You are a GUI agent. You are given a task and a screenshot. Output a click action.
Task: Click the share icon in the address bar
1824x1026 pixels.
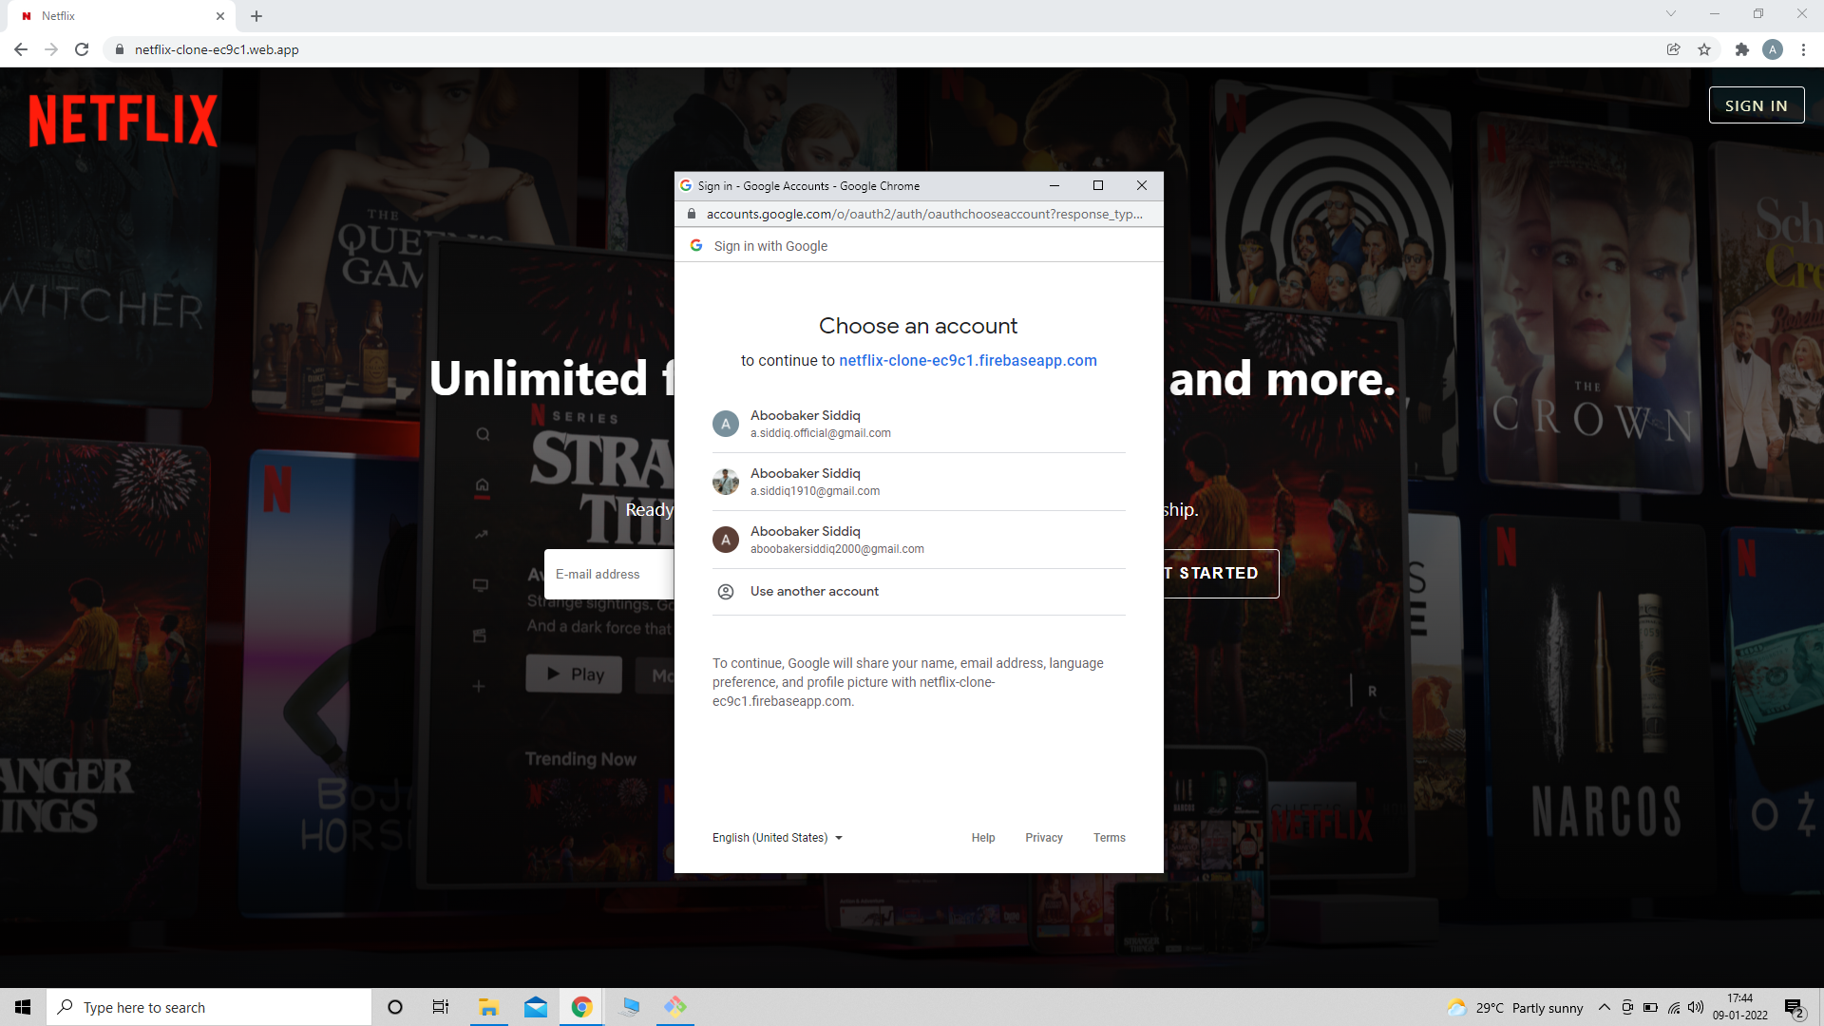[1674, 49]
